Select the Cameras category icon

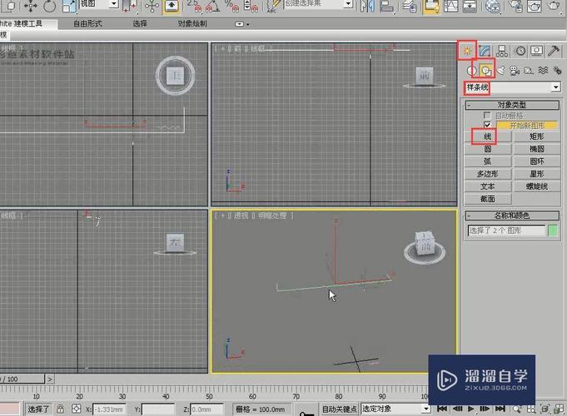coord(515,70)
